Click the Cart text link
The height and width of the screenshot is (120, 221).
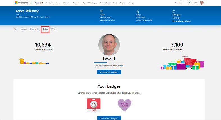tap(188, 3)
